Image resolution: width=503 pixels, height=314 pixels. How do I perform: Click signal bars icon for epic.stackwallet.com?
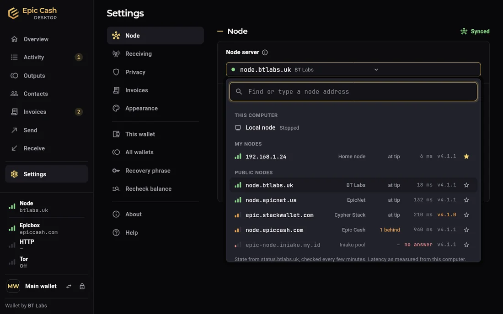[238, 215]
